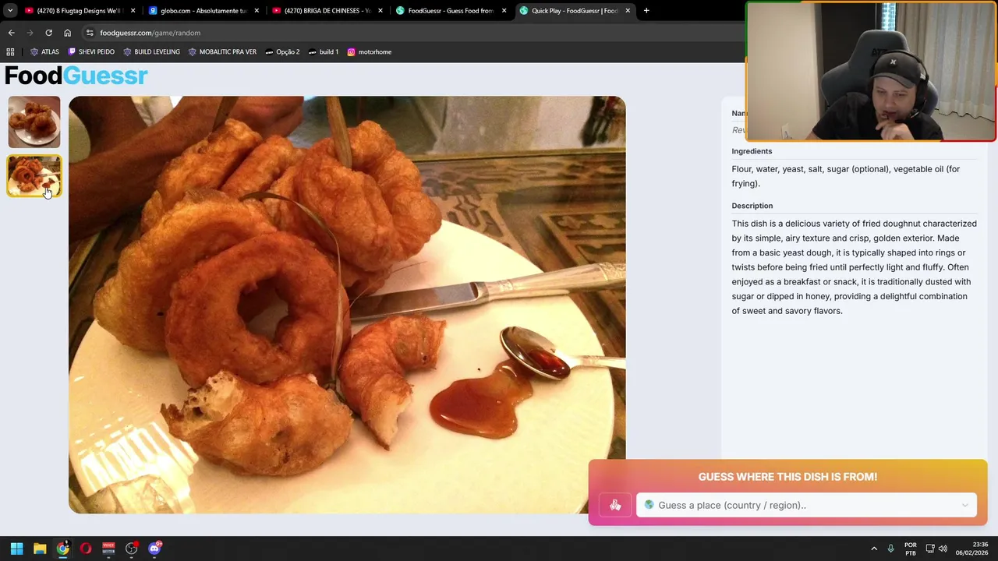
Task: Click the globe icon in guess field
Action: 649,505
